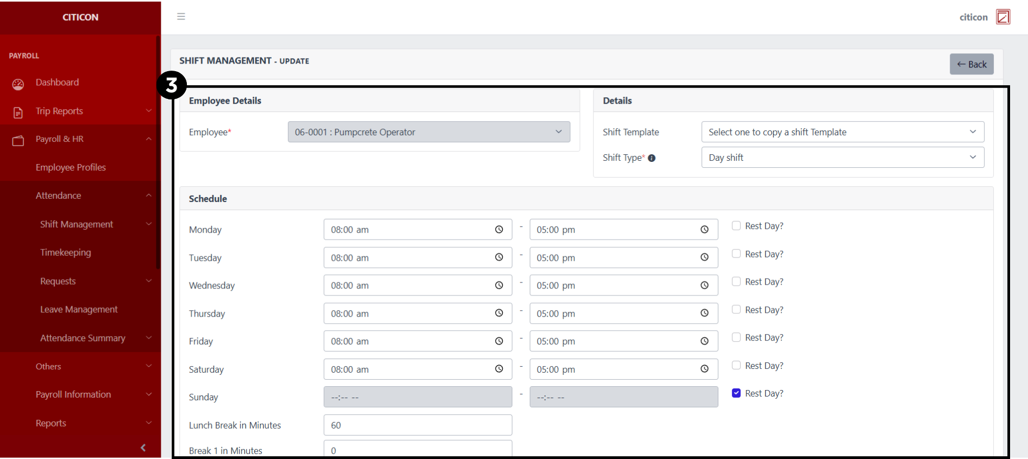Click the Lunch Break in Minutes field
Image resolution: width=1028 pixels, height=459 pixels.
pyautogui.click(x=417, y=425)
